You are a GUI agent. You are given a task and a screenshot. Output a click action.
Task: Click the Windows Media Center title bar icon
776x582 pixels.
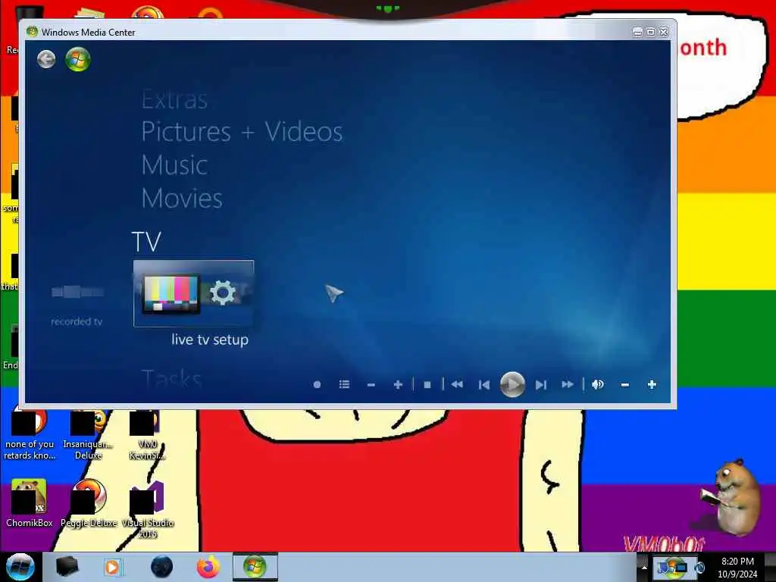pyautogui.click(x=32, y=32)
